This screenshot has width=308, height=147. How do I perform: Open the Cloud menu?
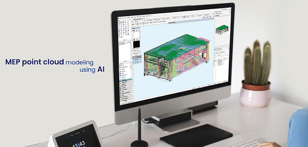[x=147, y=16]
